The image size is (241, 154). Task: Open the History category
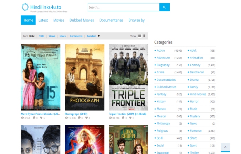click(161, 102)
